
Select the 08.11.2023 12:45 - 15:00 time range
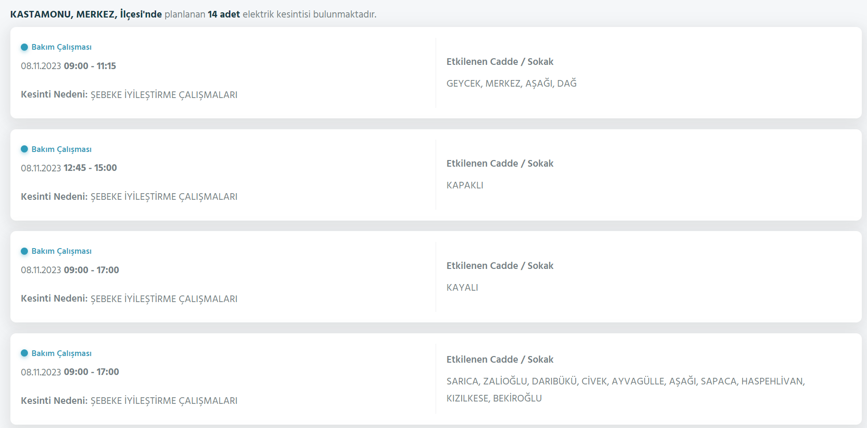coord(69,168)
